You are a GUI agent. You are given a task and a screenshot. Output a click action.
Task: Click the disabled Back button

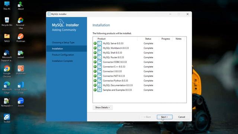click(147, 117)
